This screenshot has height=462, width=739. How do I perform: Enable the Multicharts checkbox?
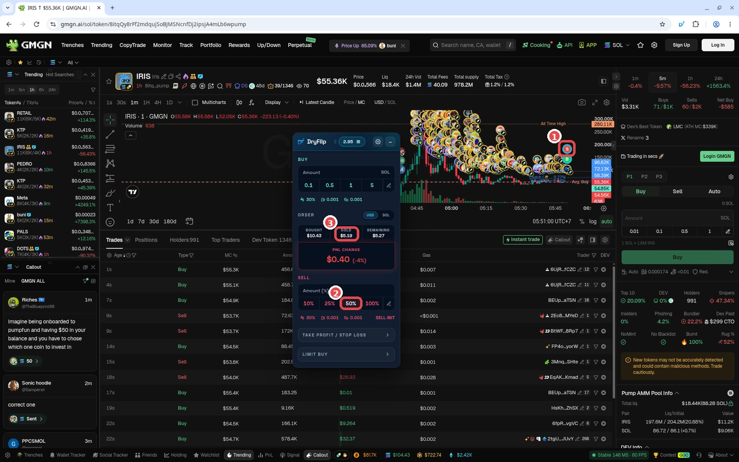[x=195, y=102]
